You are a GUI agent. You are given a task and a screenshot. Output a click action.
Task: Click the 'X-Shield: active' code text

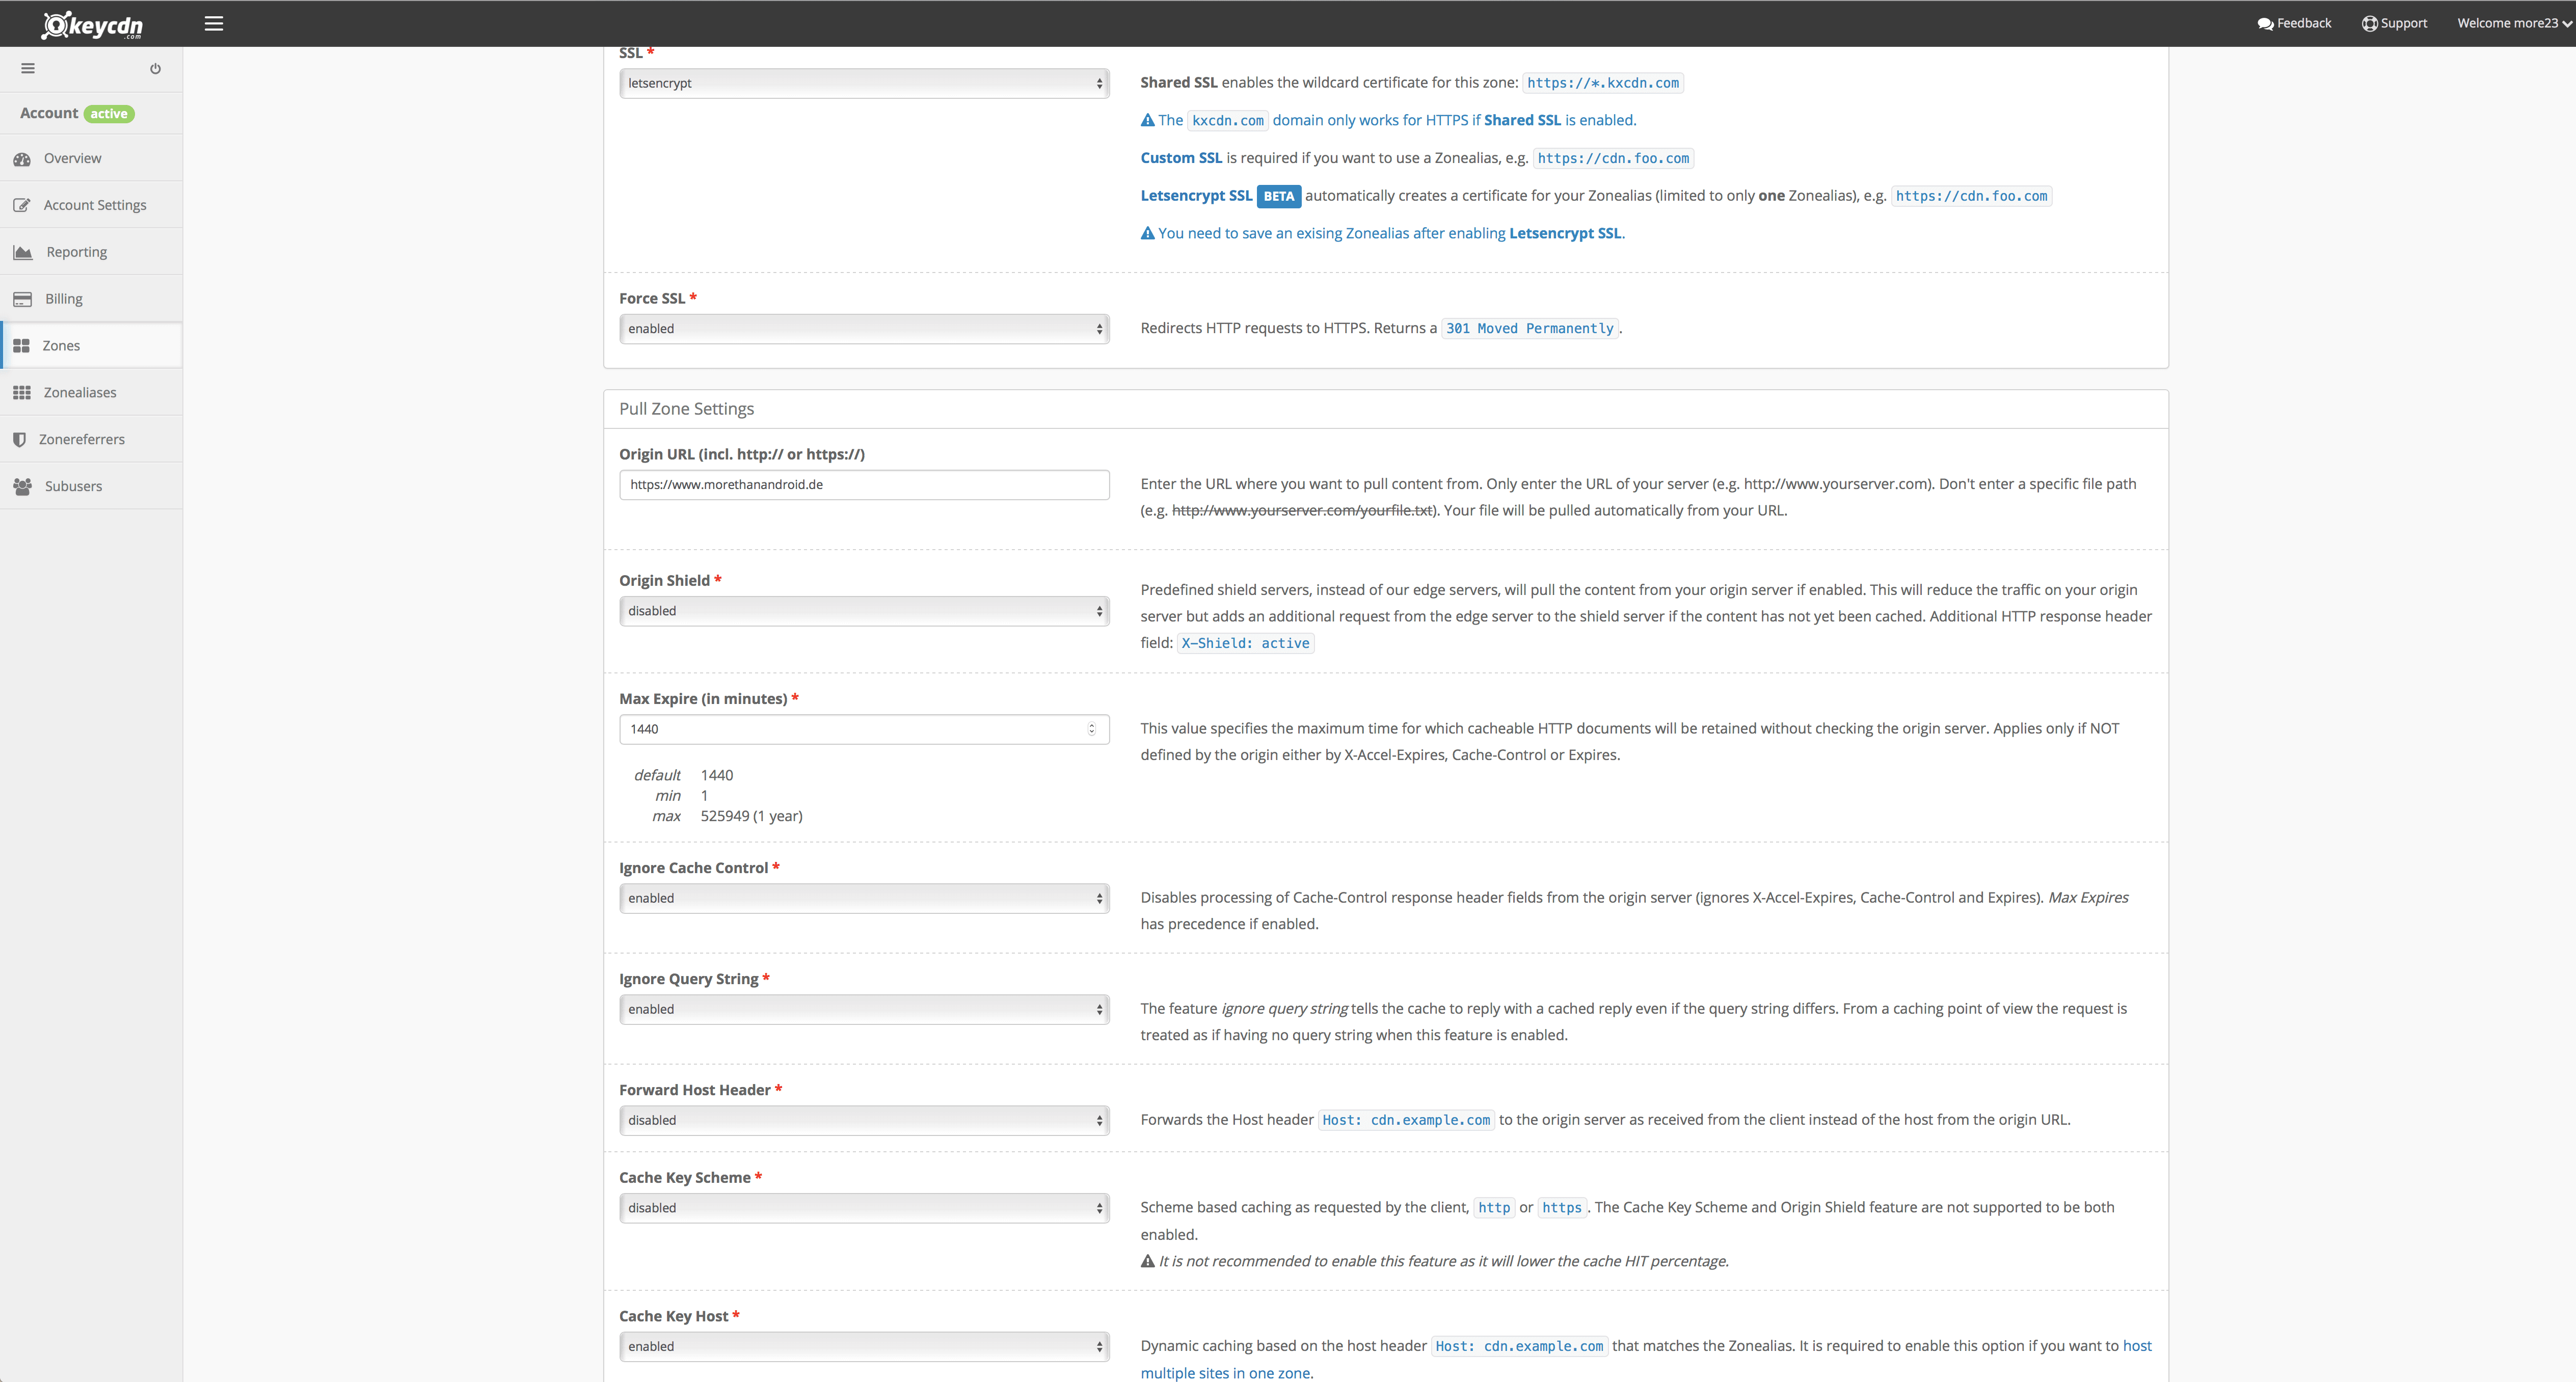(x=1245, y=643)
